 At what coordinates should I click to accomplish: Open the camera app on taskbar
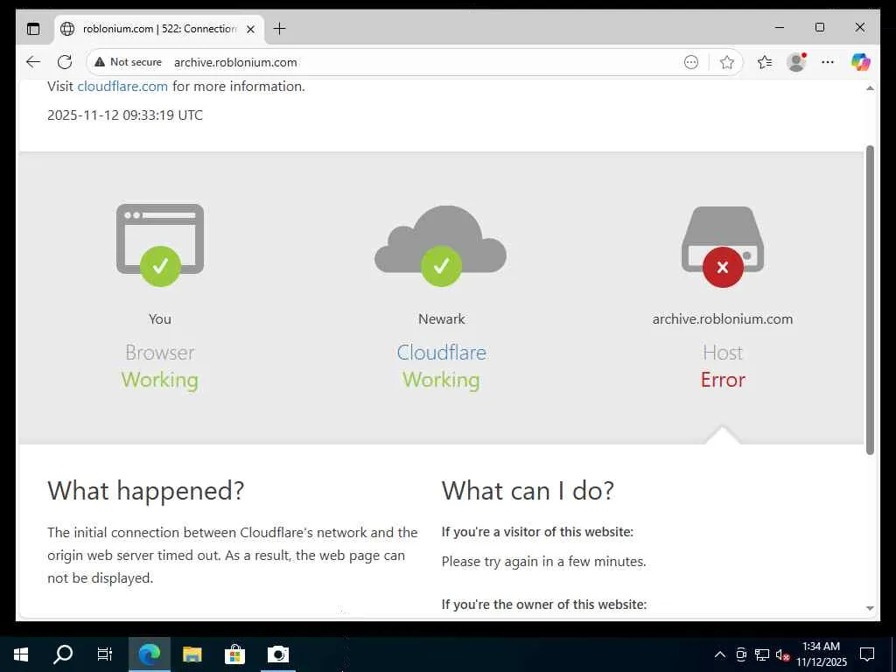pos(278,654)
